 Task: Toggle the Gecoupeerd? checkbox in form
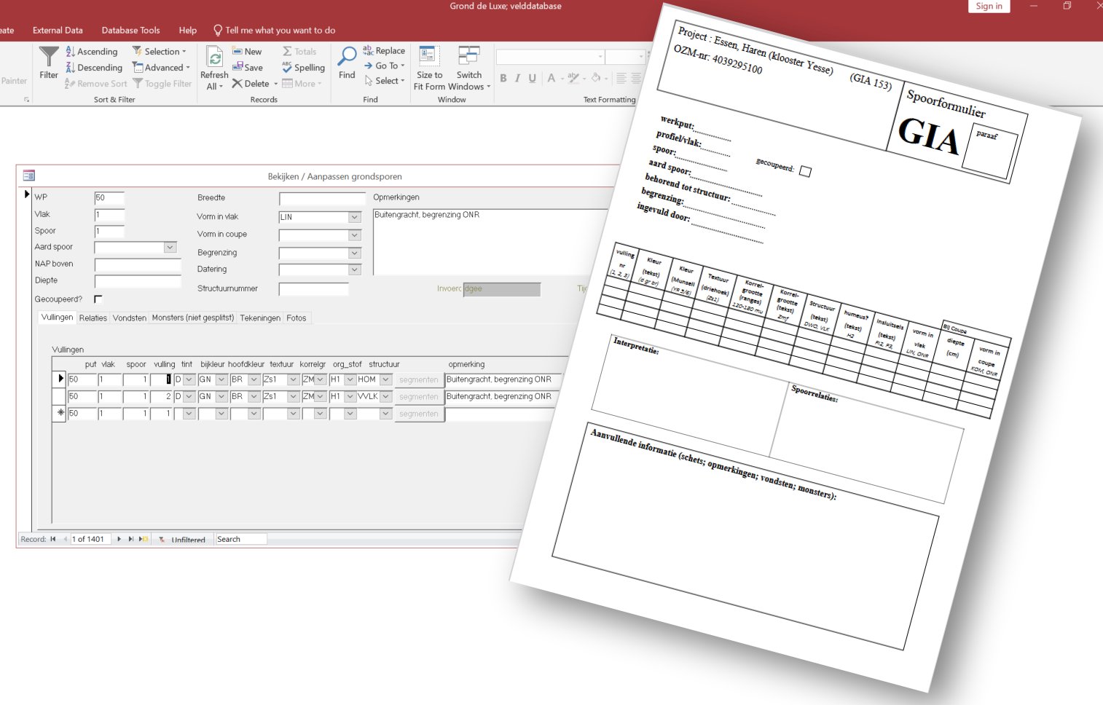coord(98,299)
